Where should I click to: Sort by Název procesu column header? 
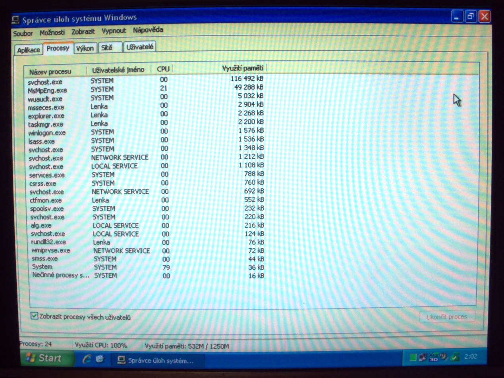pyautogui.click(x=55, y=72)
